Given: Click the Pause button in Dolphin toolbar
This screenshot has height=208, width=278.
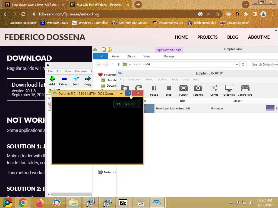Looking at the screenshot, I should point(154,90).
